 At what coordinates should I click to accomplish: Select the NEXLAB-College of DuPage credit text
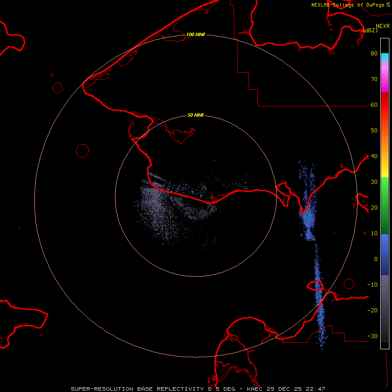click(x=348, y=5)
